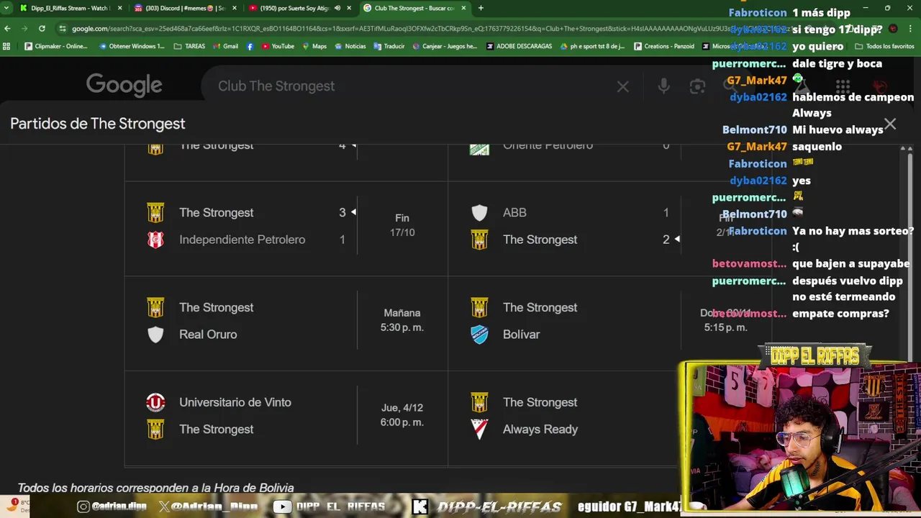Select the Fin 17/10 match status
This screenshot has height=518, width=921.
402,225
